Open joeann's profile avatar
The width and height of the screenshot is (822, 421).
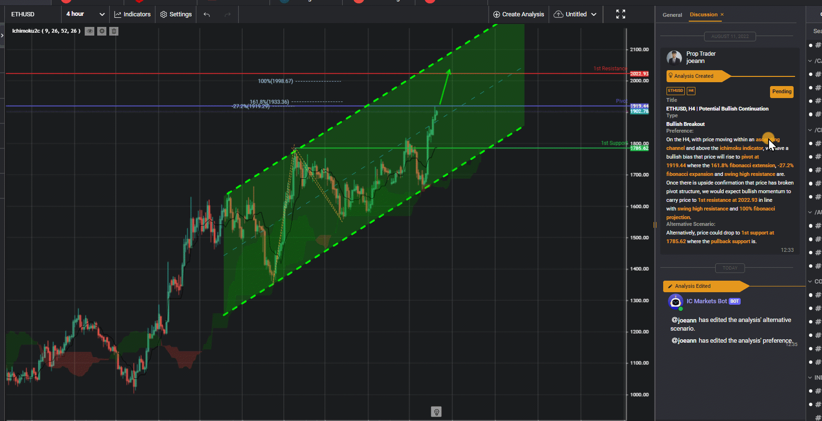(x=674, y=58)
